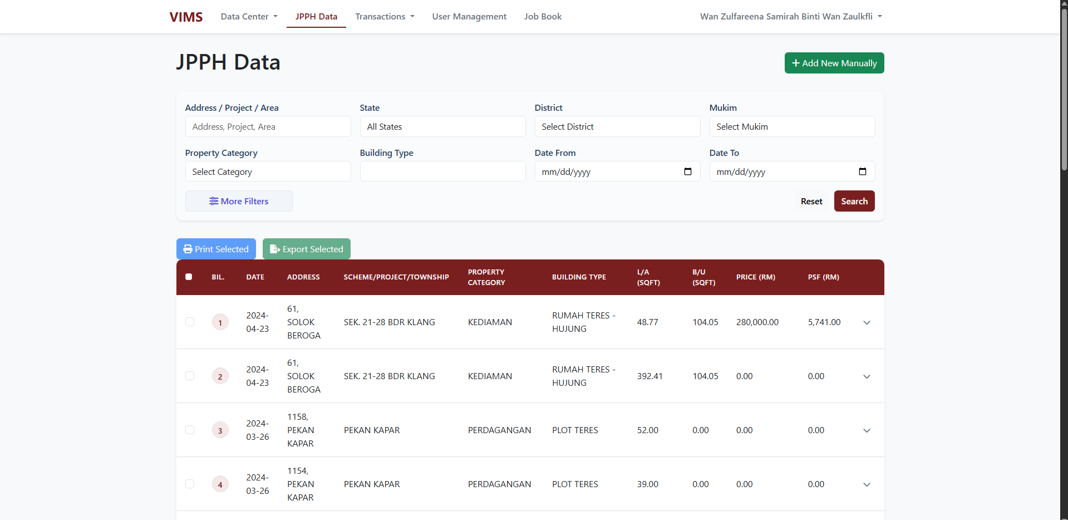Check the checkbox for row 1

190,322
